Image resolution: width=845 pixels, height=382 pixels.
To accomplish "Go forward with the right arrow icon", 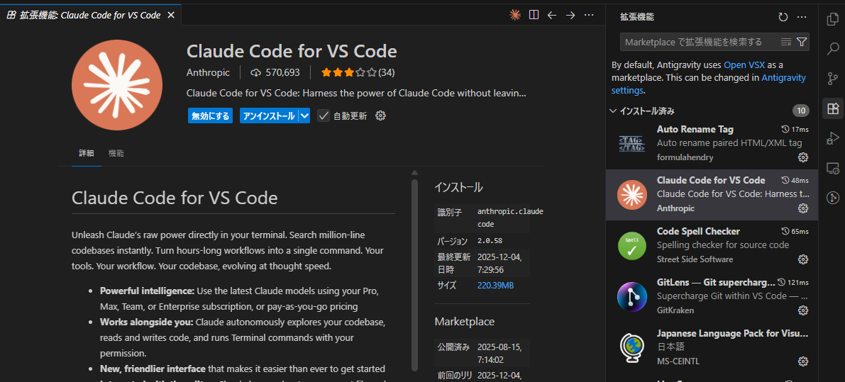I will click(x=570, y=15).
